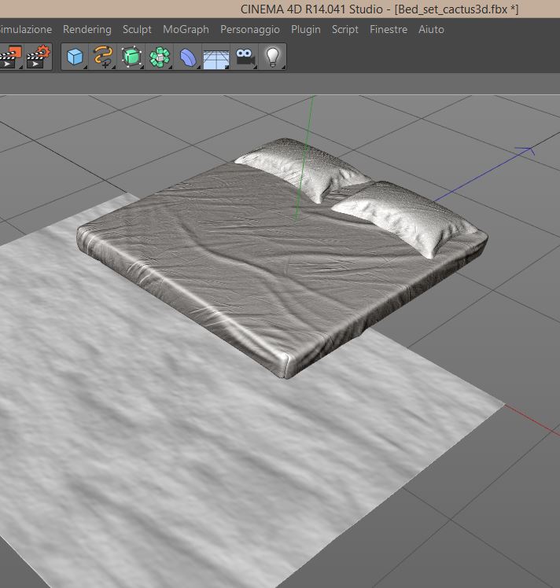Open the Finestre menu
The width and height of the screenshot is (560, 588).
[x=389, y=30]
